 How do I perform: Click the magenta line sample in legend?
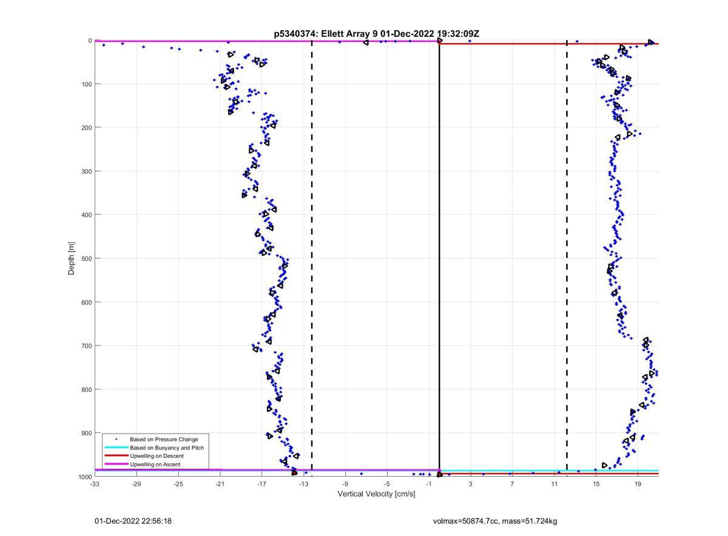(115, 465)
